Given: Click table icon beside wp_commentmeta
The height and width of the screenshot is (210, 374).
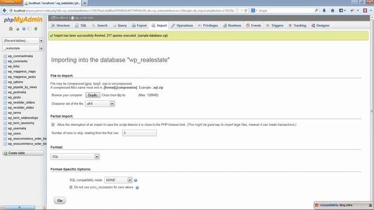Looking at the screenshot, I should pyautogui.click(x=5, y=56).
